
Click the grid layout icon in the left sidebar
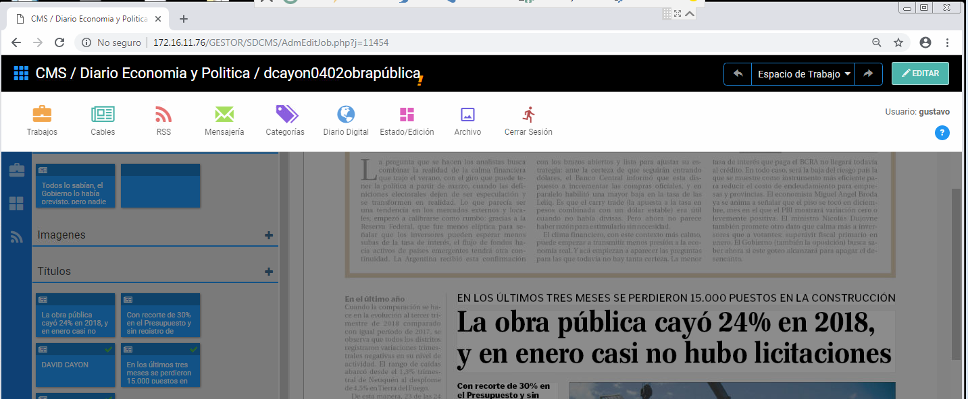16,204
